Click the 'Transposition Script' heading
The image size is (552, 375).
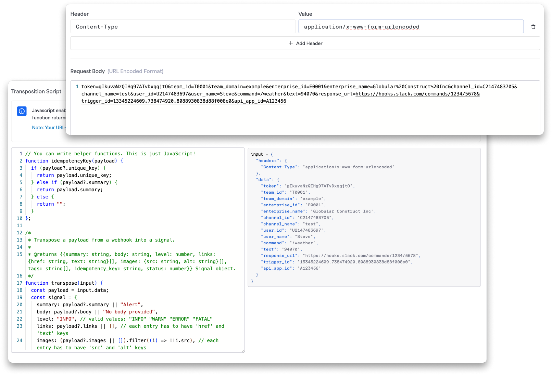[36, 91]
